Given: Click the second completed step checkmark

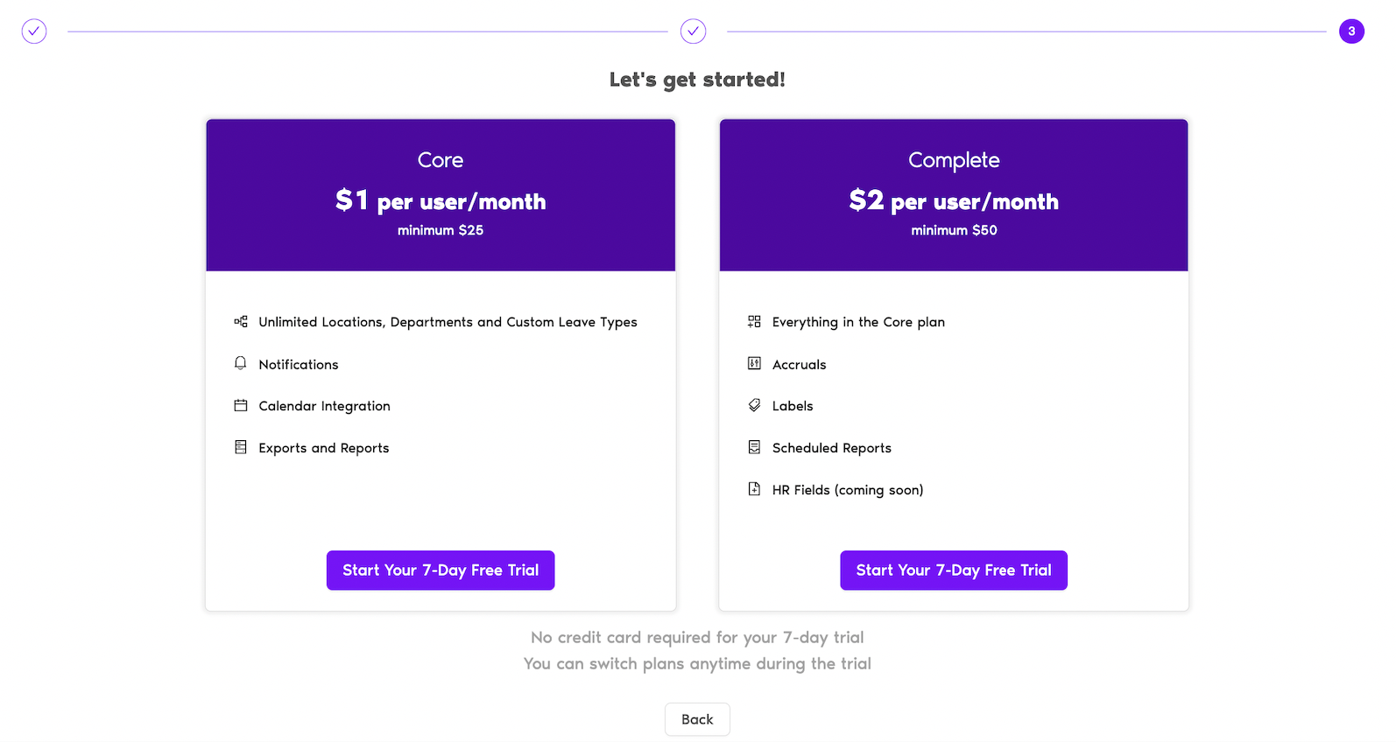Looking at the screenshot, I should coord(693,31).
